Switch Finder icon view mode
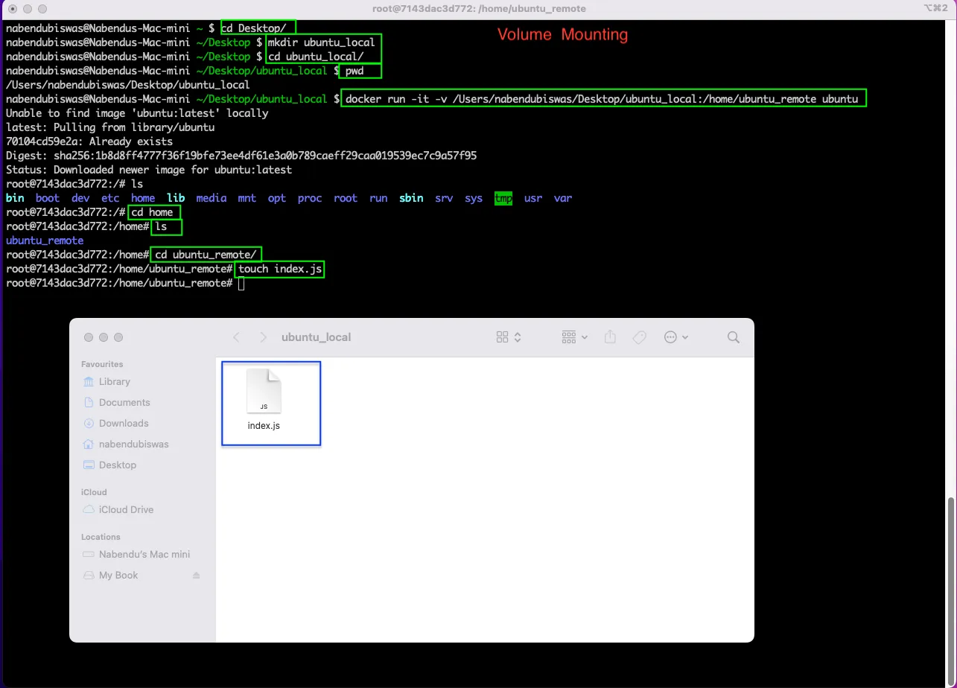 tap(509, 337)
